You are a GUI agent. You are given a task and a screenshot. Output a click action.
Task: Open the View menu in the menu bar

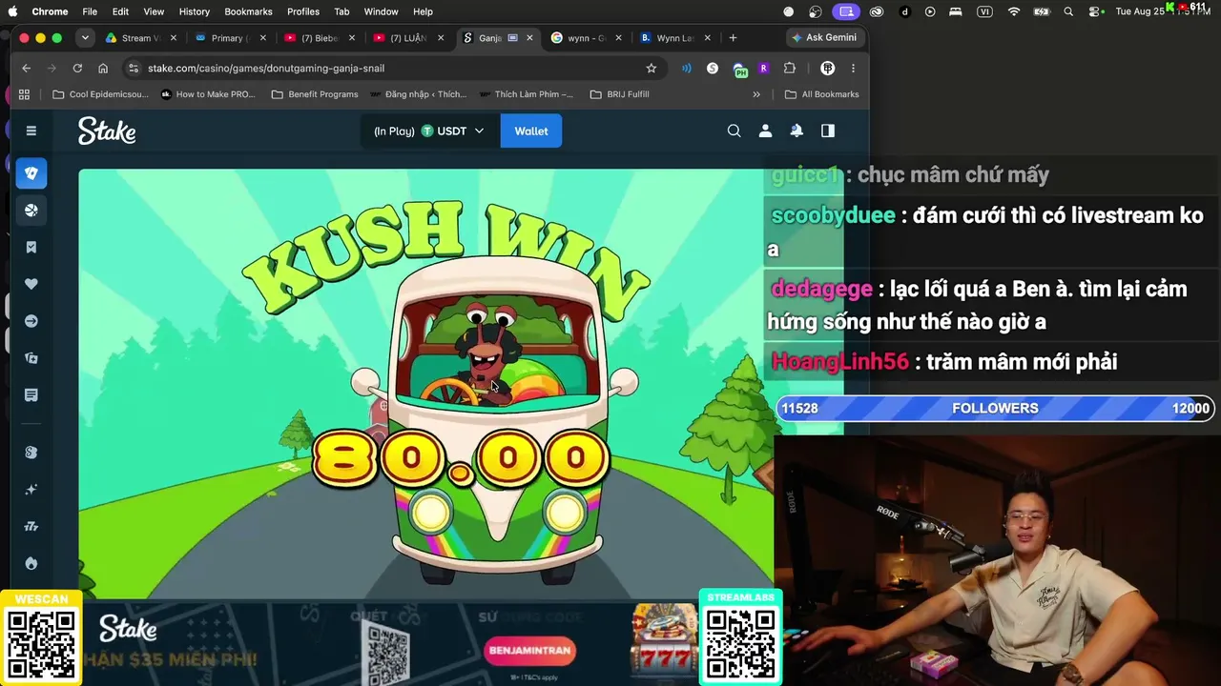coord(154,11)
